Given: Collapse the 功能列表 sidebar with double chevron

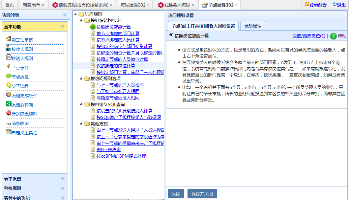Looking at the screenshot, I should (65, 15).
